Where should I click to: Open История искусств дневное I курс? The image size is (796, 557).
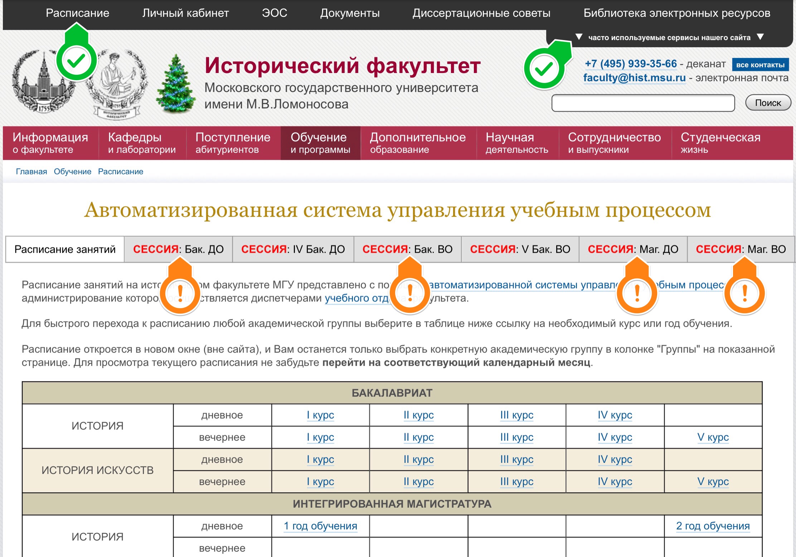pyautogui.click(x=320, y=460)
